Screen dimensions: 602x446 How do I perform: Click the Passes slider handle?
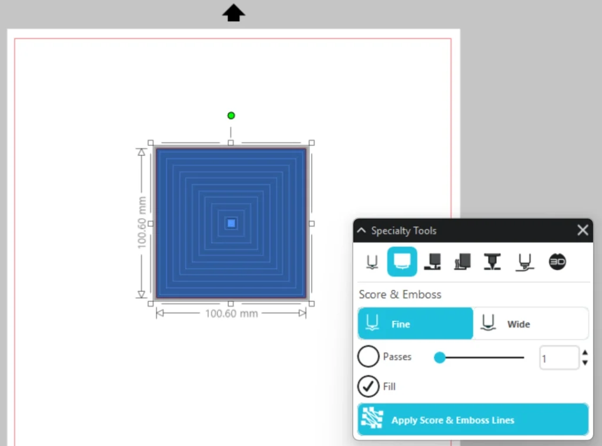coord(439,357)
